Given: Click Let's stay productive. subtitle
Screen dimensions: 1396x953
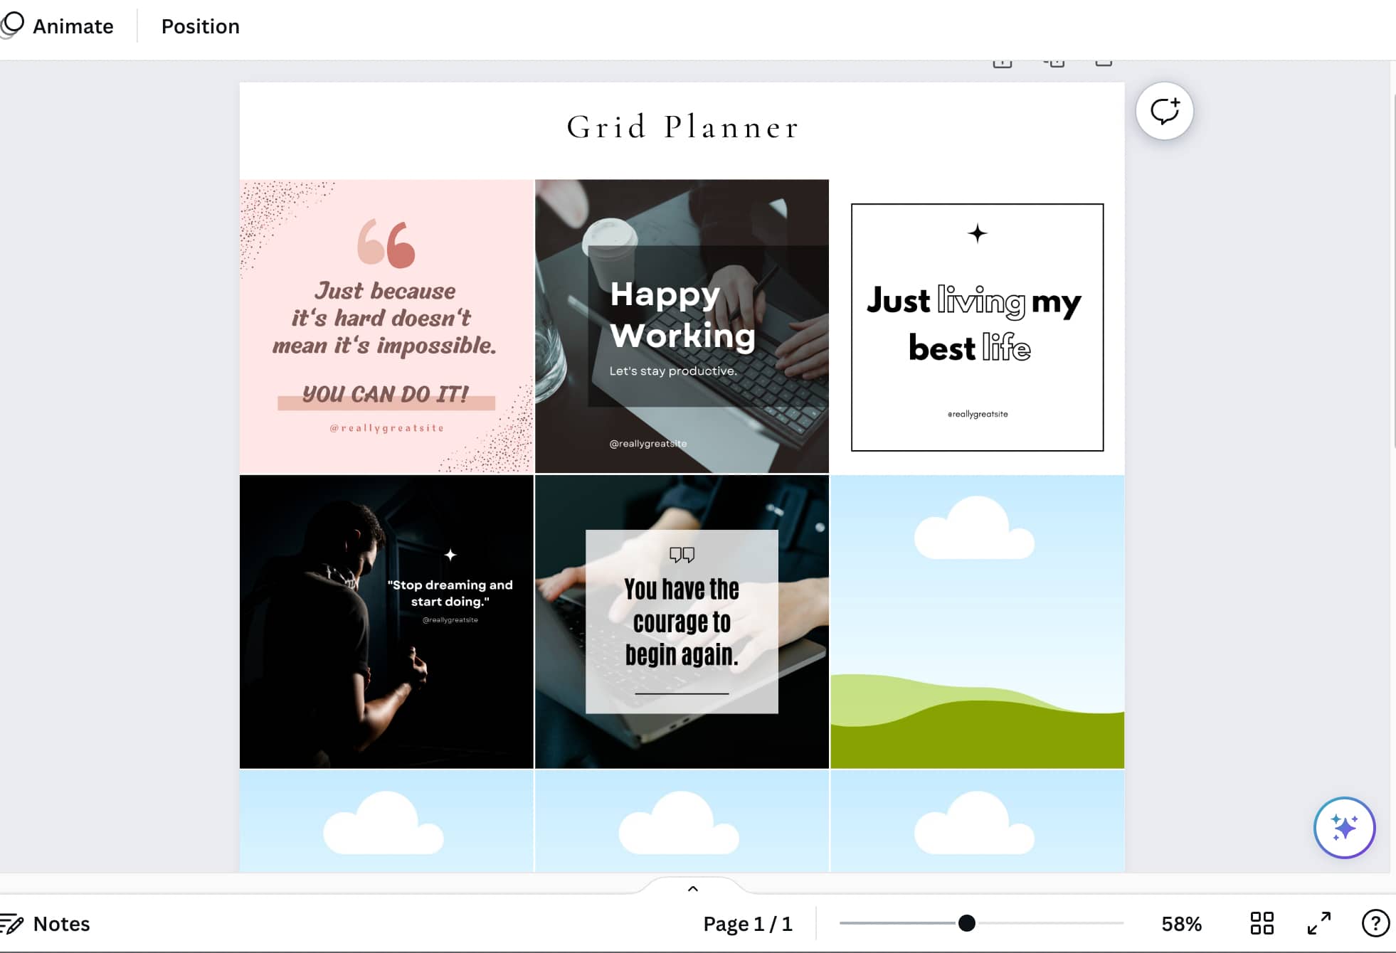Looking at the screenshot, I should 673,371.
